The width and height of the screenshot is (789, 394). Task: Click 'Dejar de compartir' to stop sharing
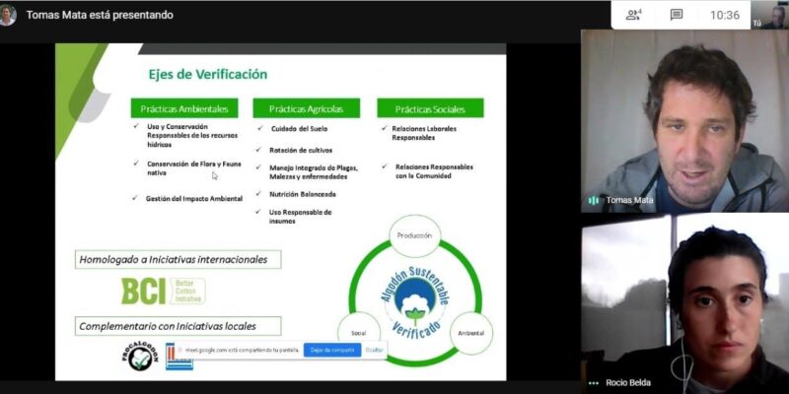pos(331,350)
